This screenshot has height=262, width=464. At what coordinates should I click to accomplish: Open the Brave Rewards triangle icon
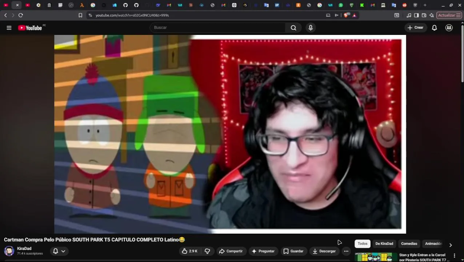pyautogui.click(x=354, y=15)
